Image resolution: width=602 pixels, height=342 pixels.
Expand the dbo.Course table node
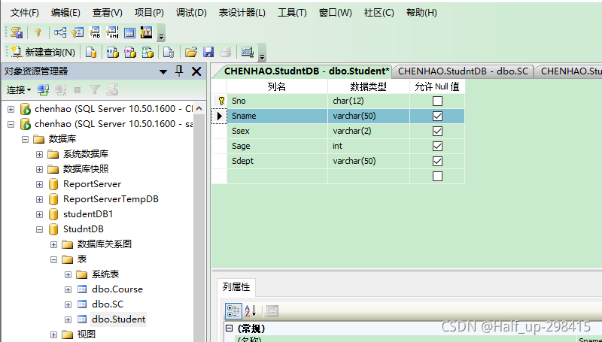point(68,289)
